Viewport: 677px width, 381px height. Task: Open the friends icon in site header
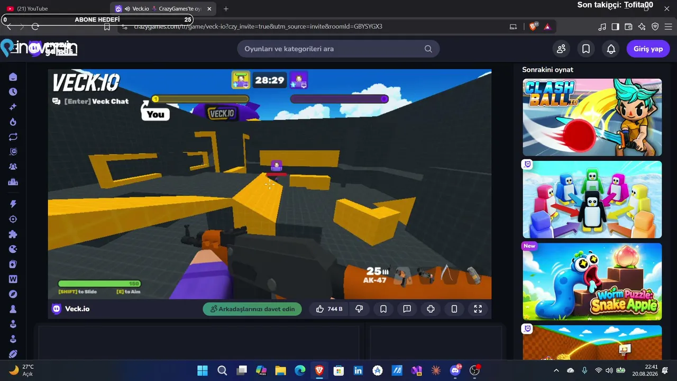tap(561, 49)
